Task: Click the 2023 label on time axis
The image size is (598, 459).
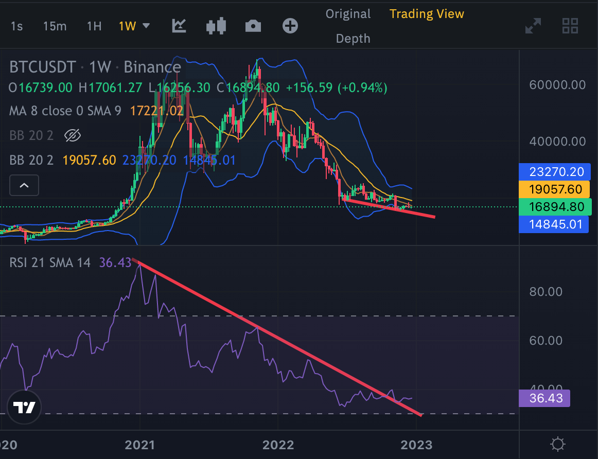Action: [416, 445]
